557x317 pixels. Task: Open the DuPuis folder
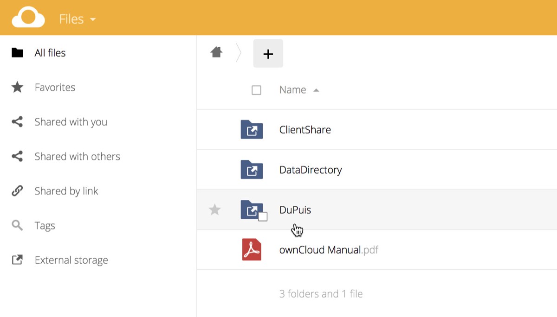295,210
